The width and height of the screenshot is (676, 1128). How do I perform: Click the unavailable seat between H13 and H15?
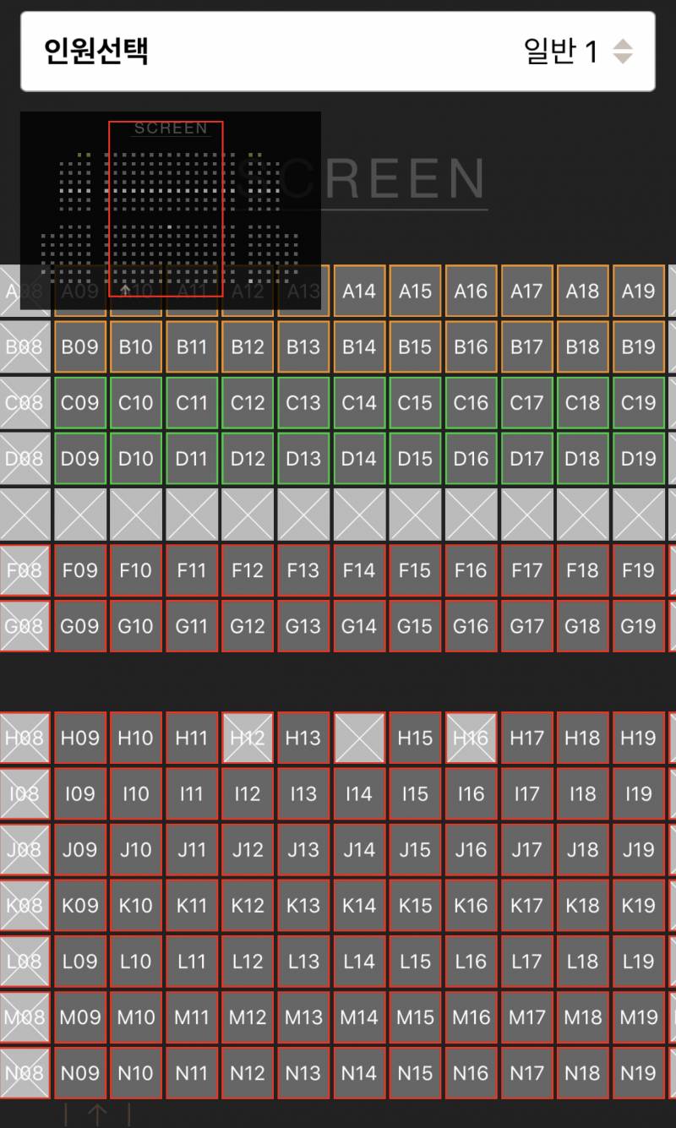point(359,738)
